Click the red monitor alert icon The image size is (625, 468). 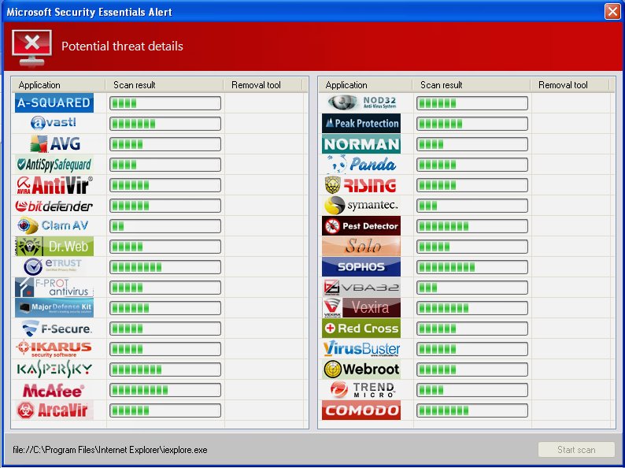[x=31, y=47]
